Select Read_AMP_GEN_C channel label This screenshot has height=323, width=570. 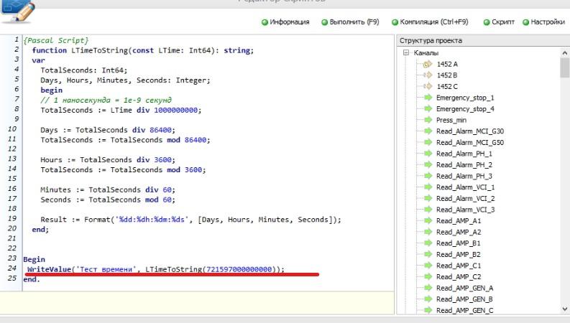[x=465, y=311]
